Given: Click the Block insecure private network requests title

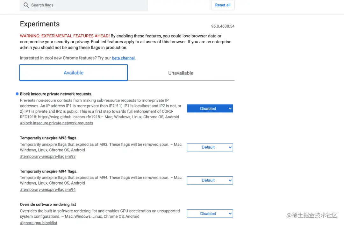Looking at the screenshot, I should (x=56, y=94).
